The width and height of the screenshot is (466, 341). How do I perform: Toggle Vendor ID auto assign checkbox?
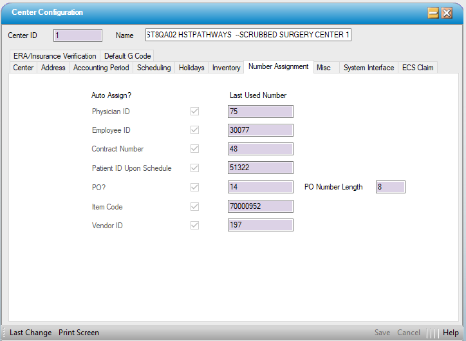(x=194, y=226)
